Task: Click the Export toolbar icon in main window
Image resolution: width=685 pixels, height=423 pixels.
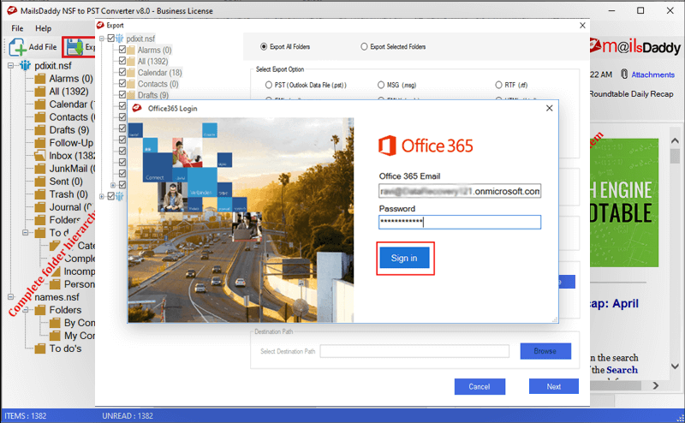Action: pyautogui.click(x=74, y=47)
